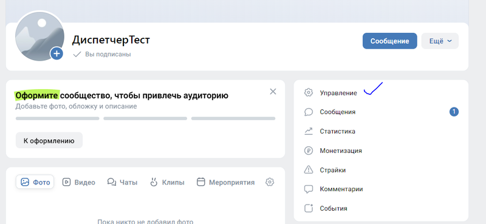Switch to the Видео tab
Screen dimensions: 486x224
tap(79, 182)
